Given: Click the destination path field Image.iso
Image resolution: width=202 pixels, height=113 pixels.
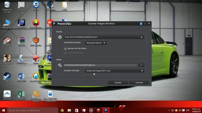Looking at the screenshot, I should click(100, 65).
